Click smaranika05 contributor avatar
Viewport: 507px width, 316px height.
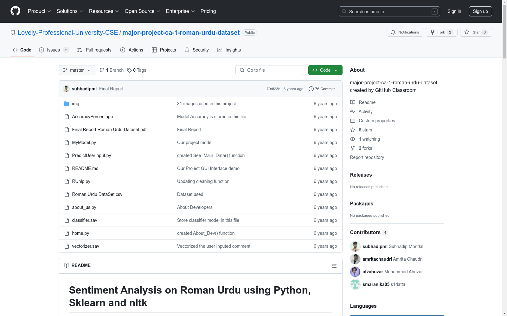coord(355,284)
